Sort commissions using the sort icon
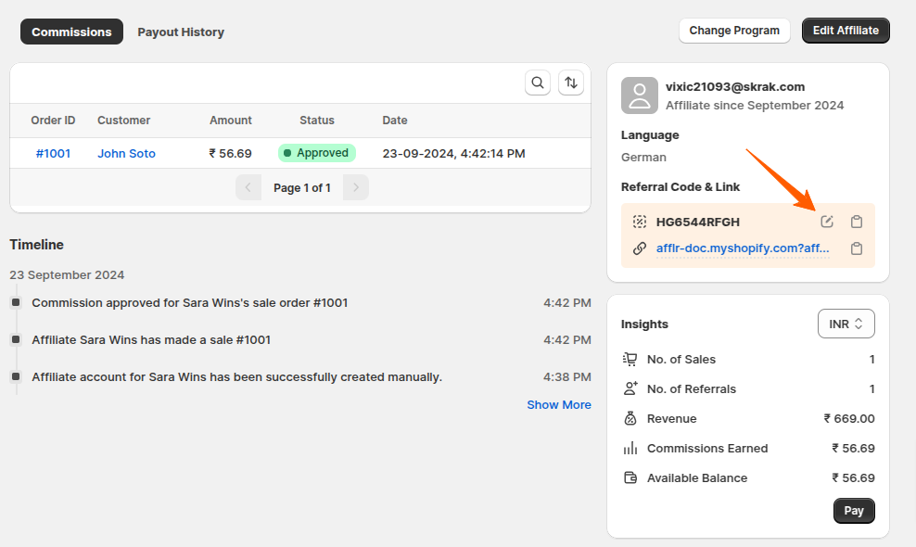 click(x=571, y=83)
